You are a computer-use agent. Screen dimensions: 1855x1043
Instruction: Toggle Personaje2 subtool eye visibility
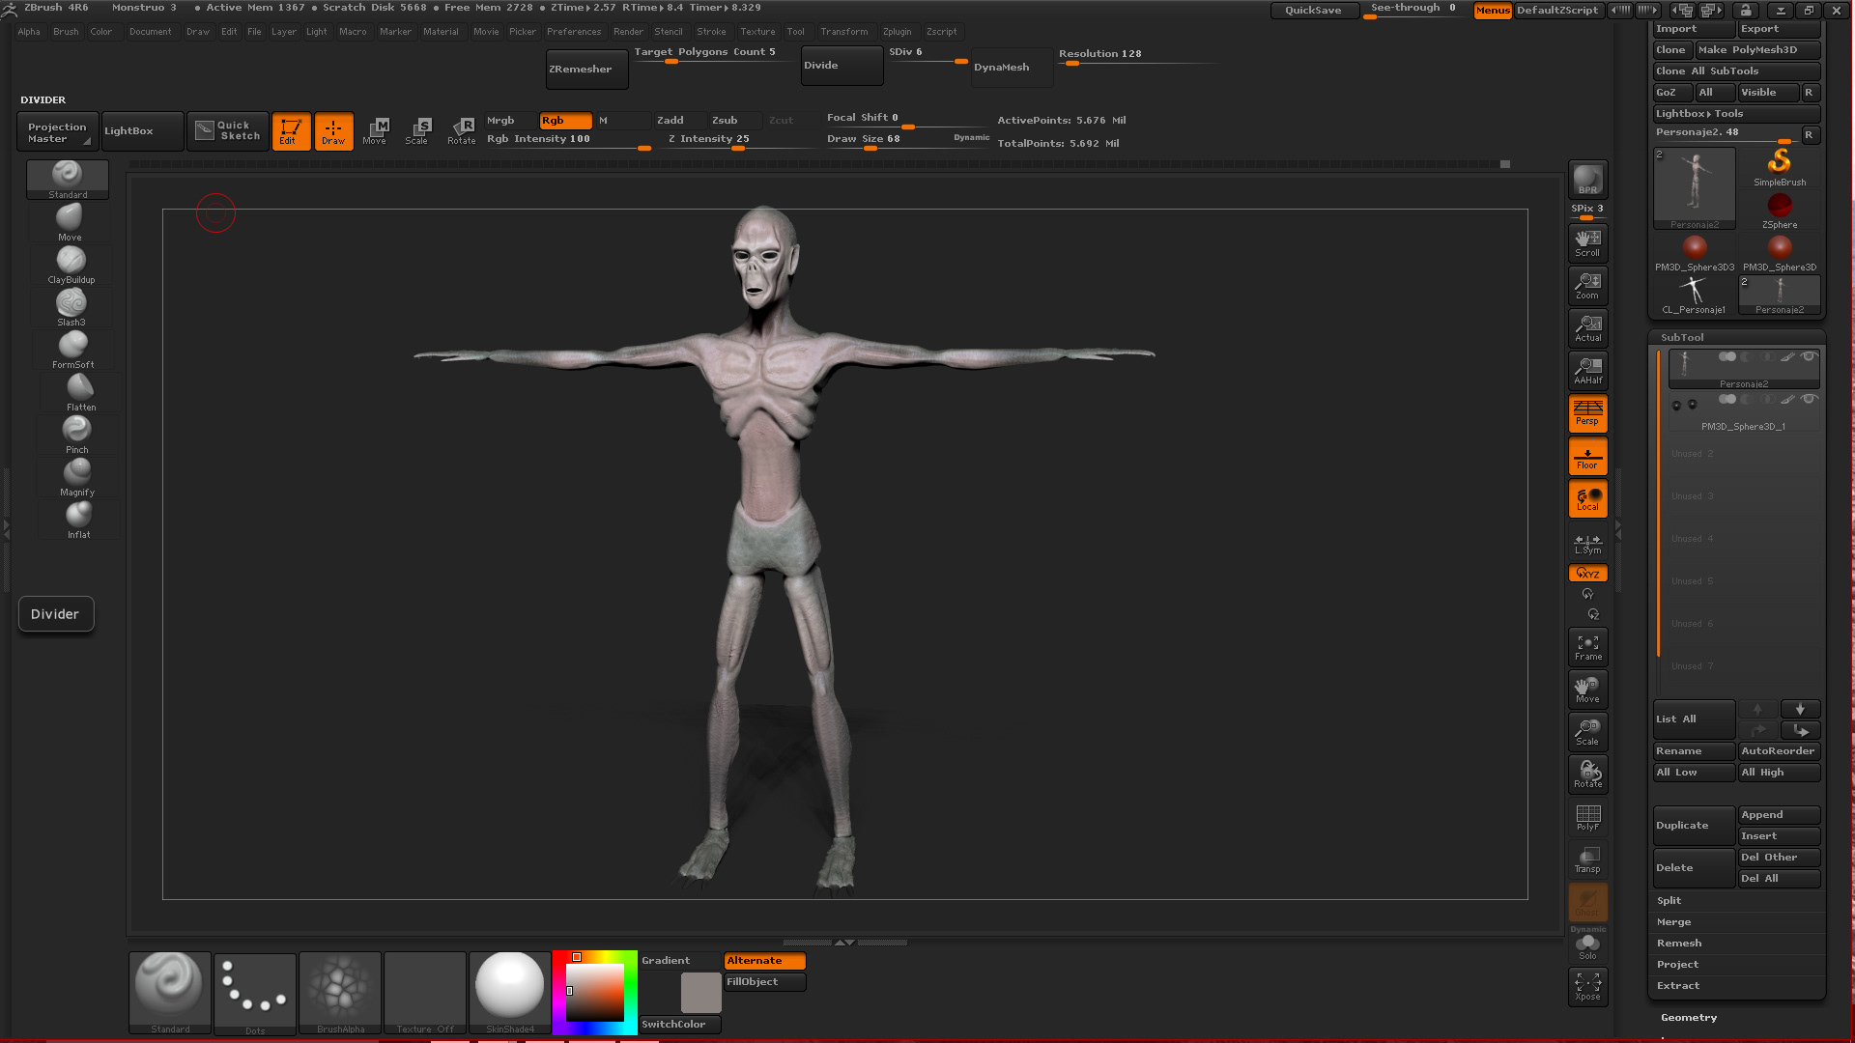tap(1809, 357)
